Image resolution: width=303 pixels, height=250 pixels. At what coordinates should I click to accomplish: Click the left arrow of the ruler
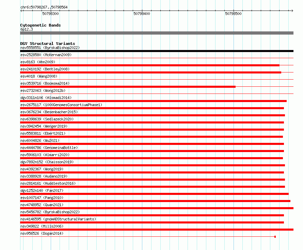tap(21, 11)
